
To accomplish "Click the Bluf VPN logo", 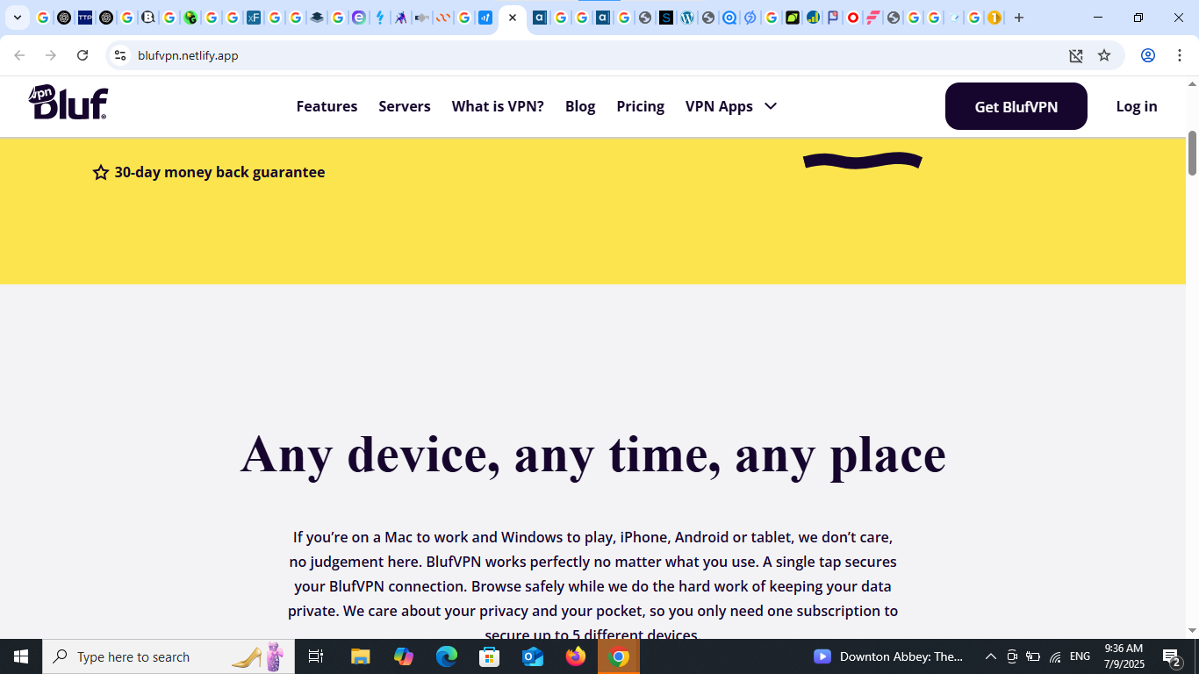I will (x=68, y=103).
